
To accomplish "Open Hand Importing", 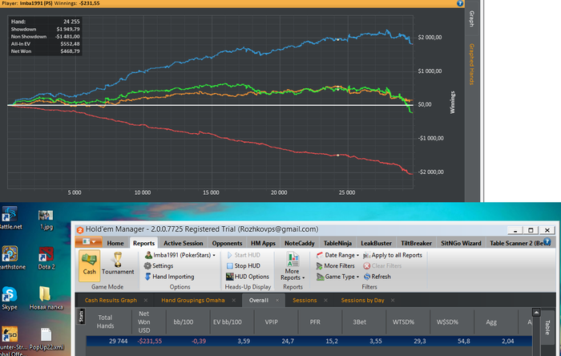I will (x=169, y=277).
